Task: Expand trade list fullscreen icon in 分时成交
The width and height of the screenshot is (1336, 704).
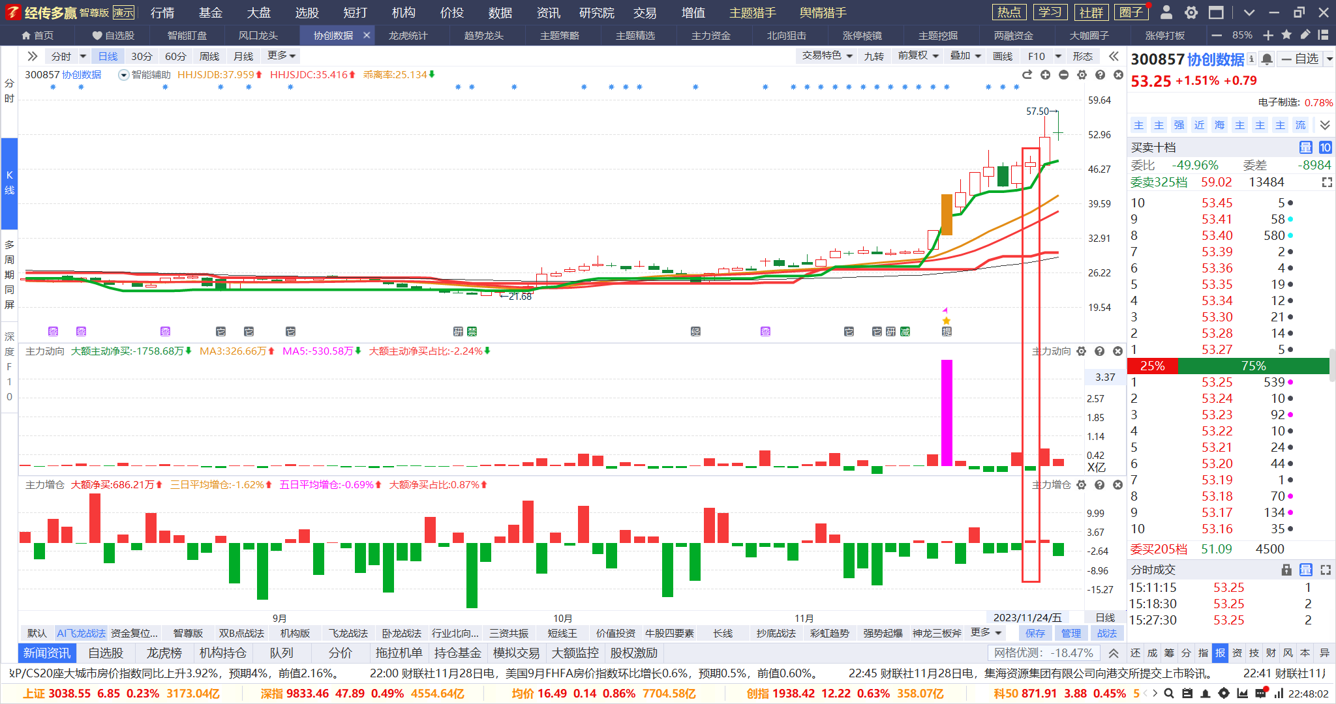Action: coord(1326,570)
